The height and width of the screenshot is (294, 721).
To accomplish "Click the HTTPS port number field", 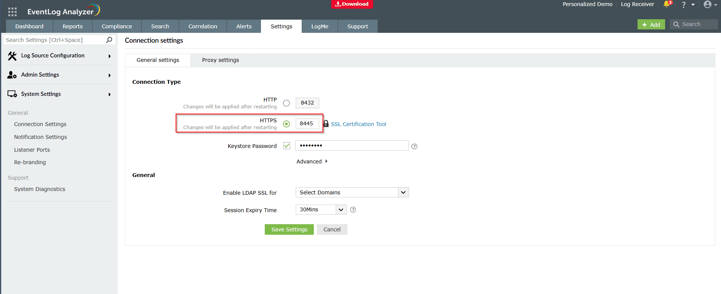I will 307,124.
